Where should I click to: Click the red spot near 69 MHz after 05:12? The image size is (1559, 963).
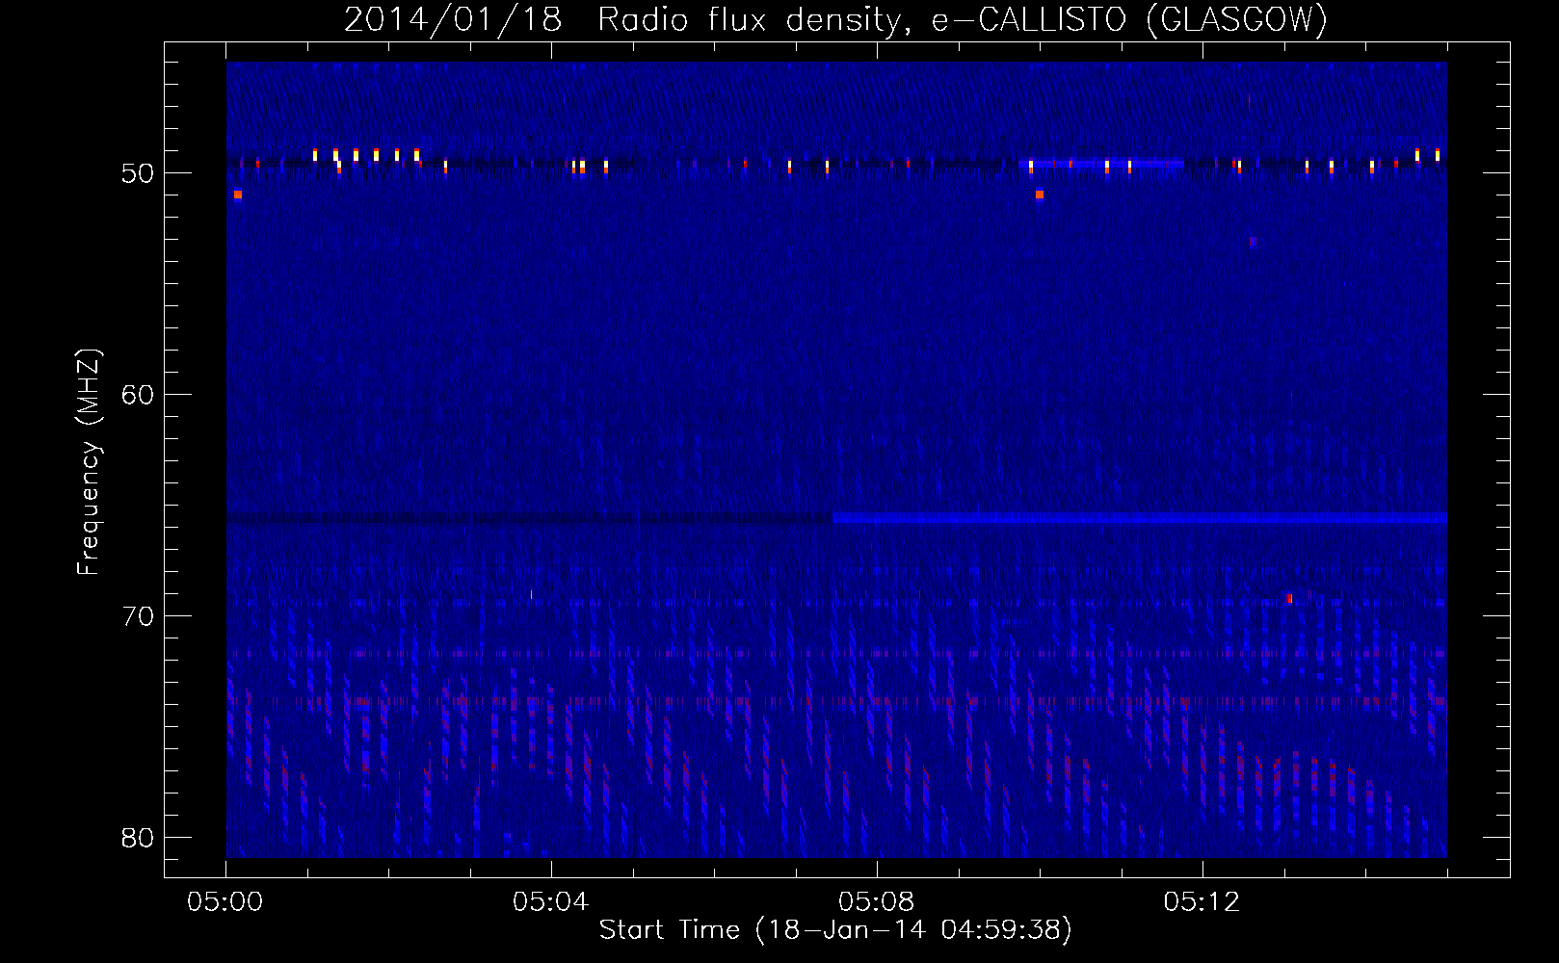click(1289, 599)
